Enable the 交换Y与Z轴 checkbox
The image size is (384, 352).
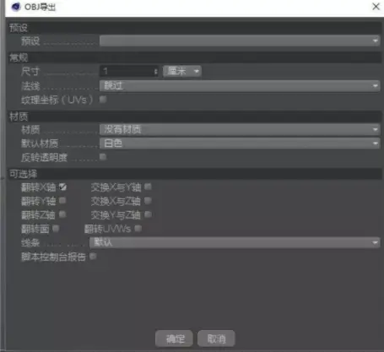tap(148, 214)
